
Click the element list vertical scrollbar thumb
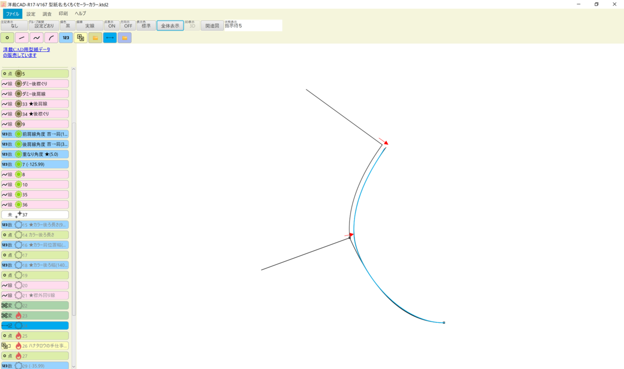(73, 219)
